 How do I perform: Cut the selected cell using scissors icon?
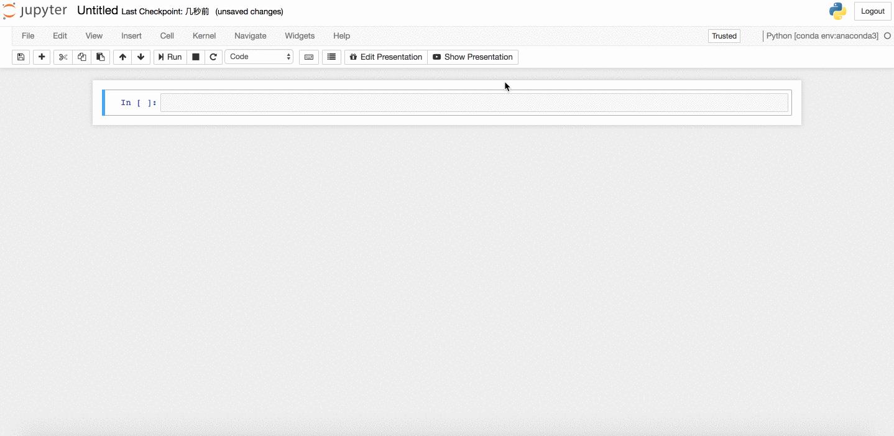point(62,57)
